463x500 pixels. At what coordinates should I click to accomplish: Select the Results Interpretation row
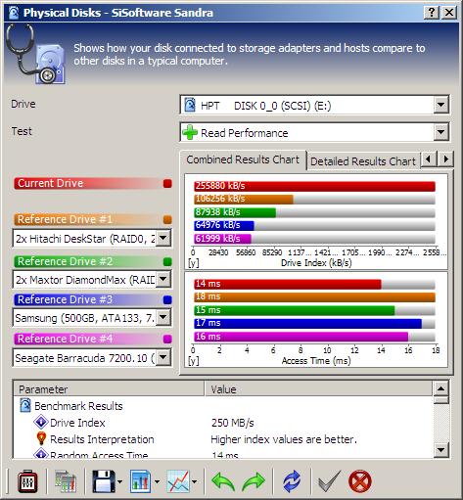[223, 439]
